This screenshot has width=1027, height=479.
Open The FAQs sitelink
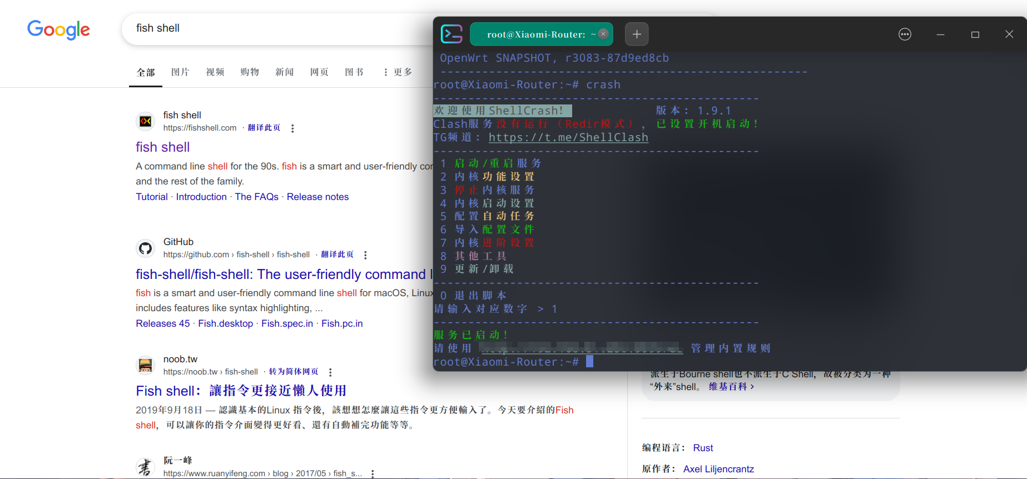256,197
